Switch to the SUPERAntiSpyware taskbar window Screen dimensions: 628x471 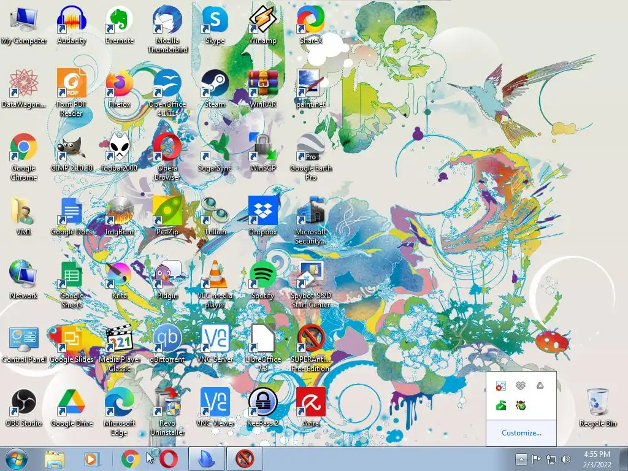click(x=245, y=459)
